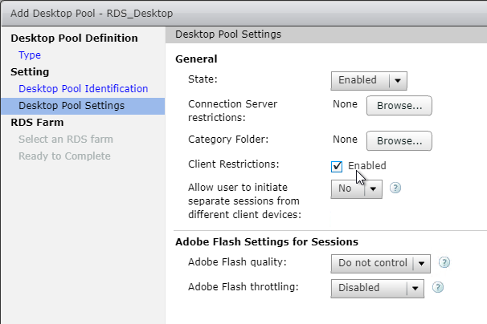
Task: Open help for separate sessions setting
Action: point(395,188)
